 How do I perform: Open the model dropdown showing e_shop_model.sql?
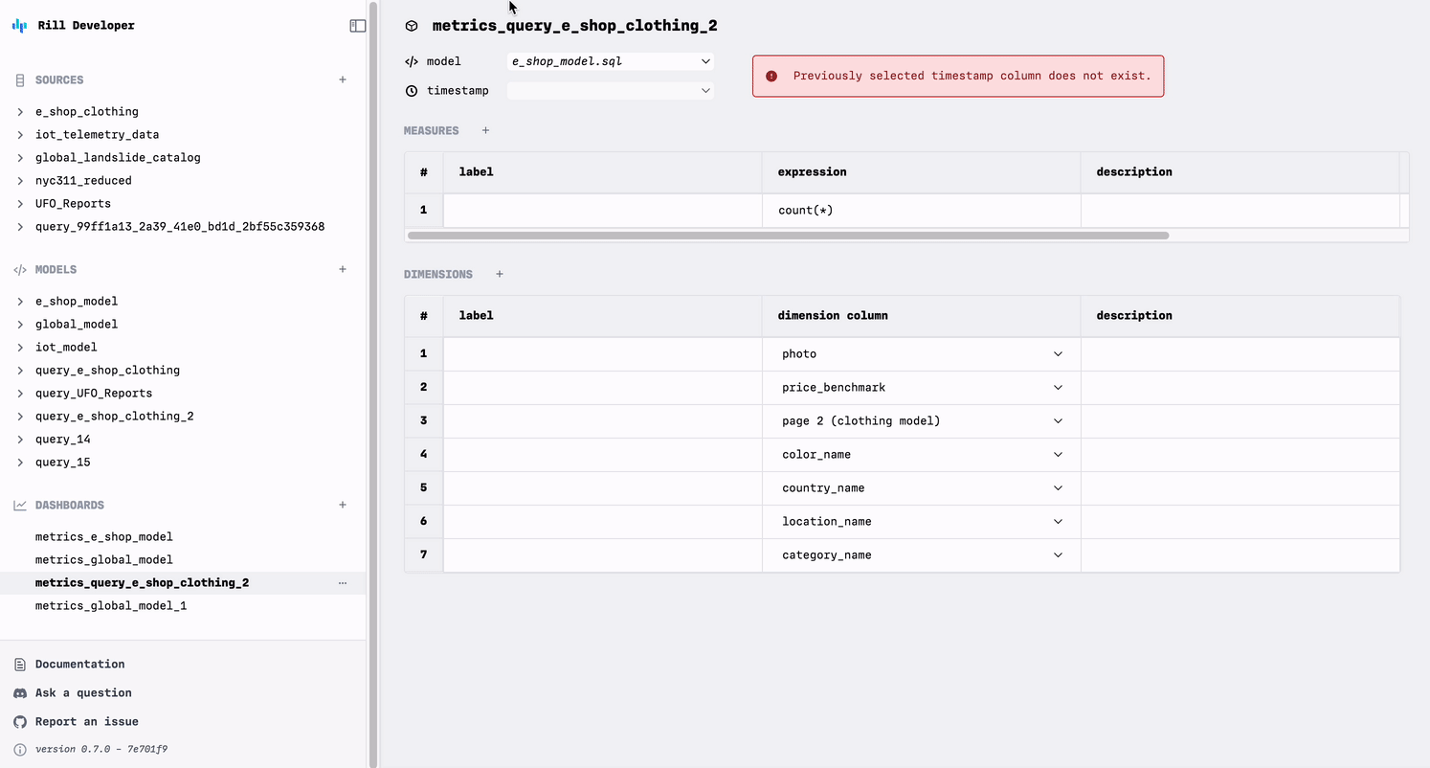click(x=611, y=61)
